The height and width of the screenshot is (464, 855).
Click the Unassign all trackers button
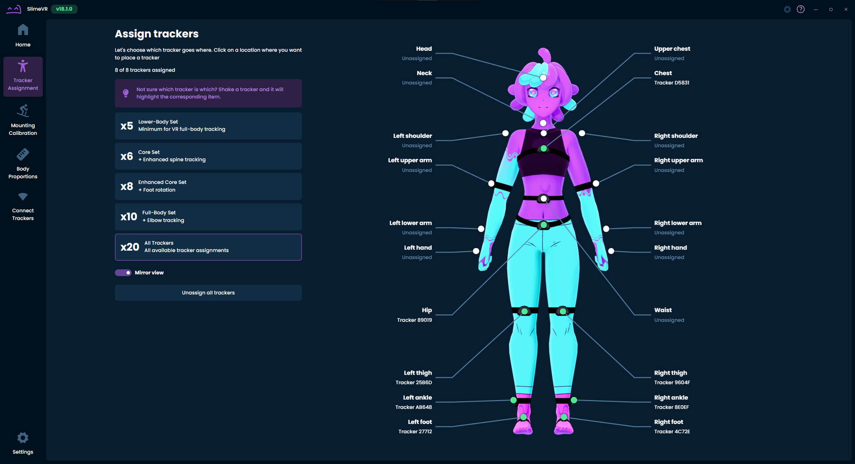point(208,292)
